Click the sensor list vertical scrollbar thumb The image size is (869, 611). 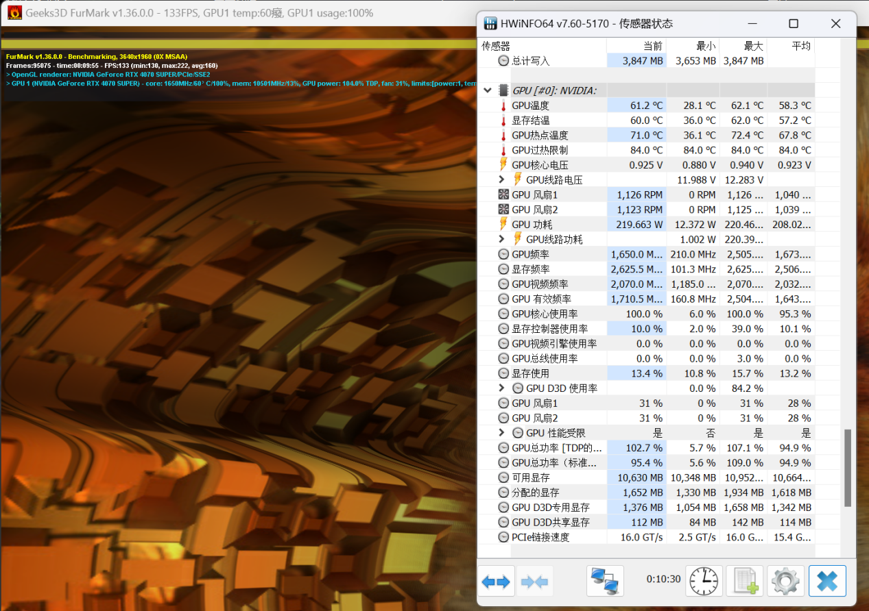point(848,468)
